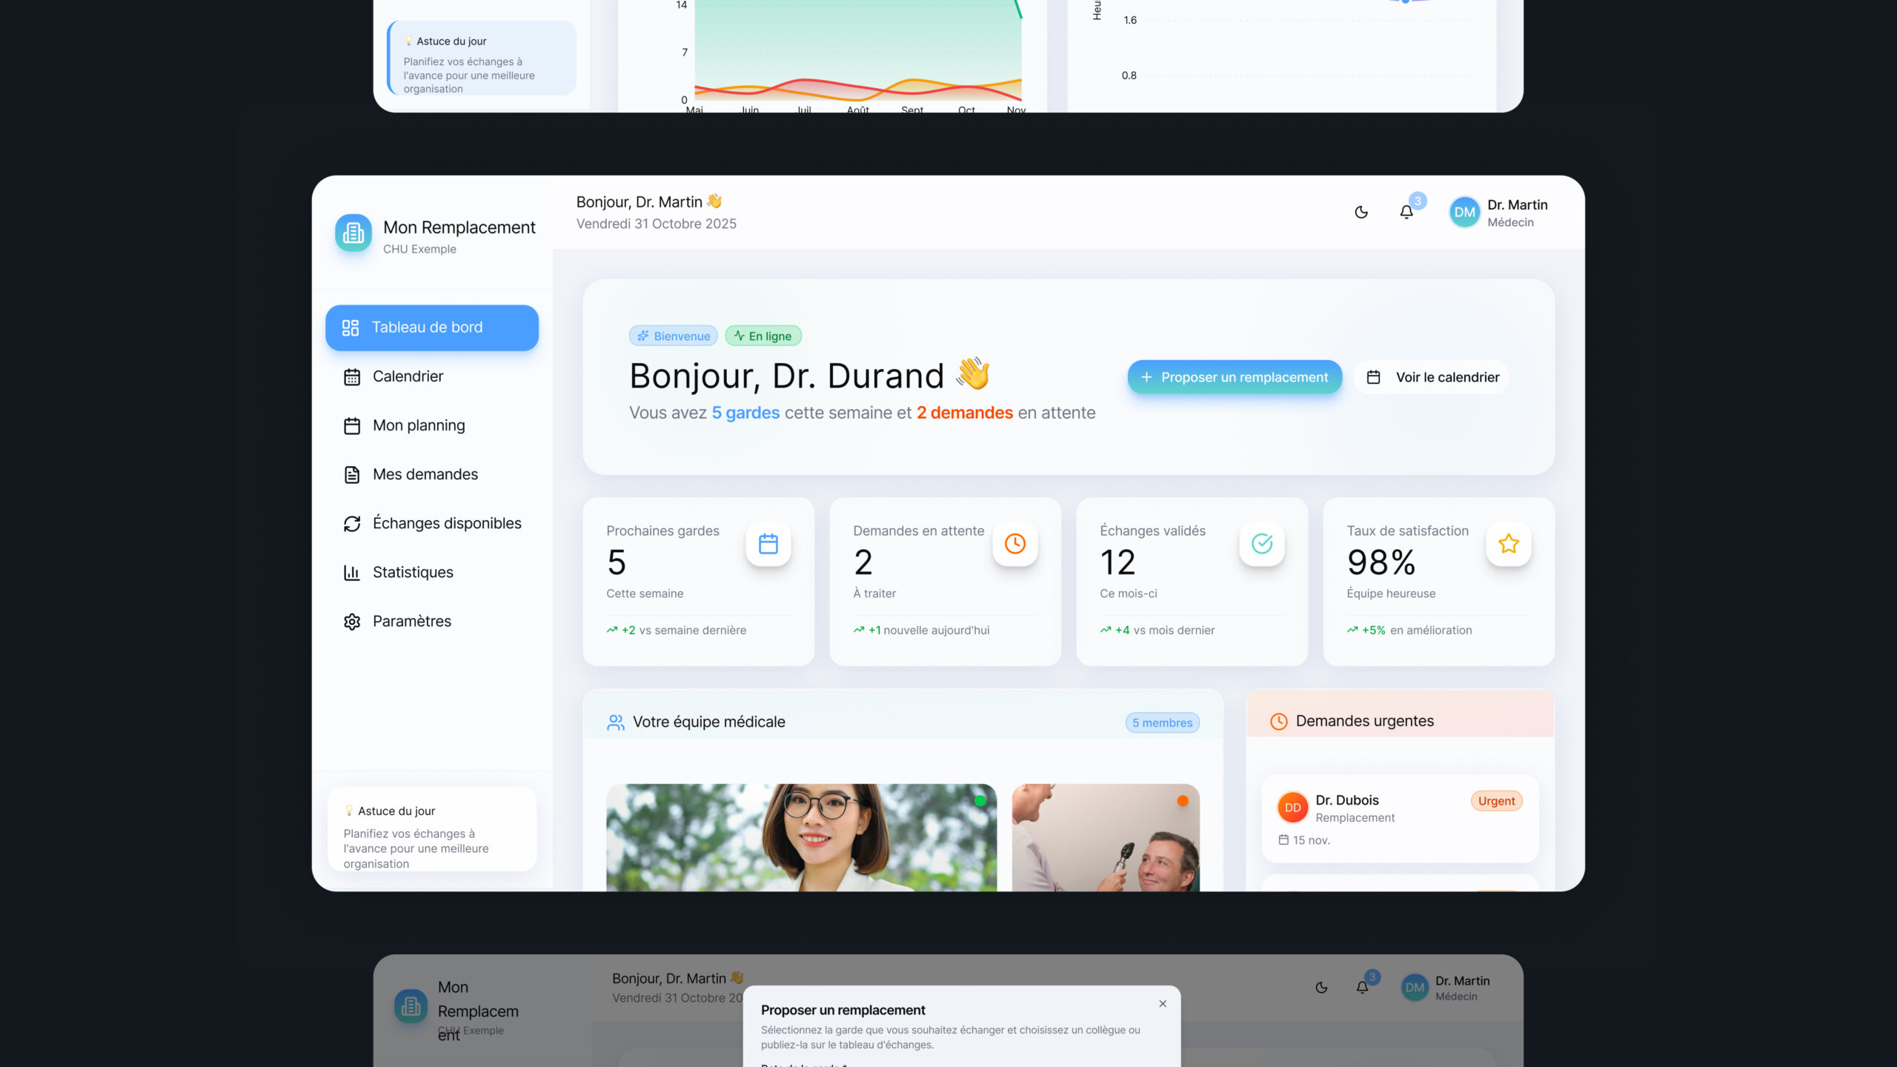Click the DM avatar for Dr. Martin
Viewport: 1897px width, 1067px height.
tap(1464, 213)
